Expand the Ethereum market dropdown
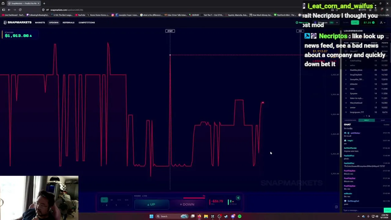Screen dimensions: 391x220 [x=326, y=23]
